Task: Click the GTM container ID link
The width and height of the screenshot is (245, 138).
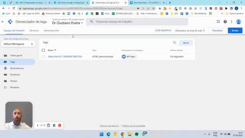Action: click(x=163, y=31)
